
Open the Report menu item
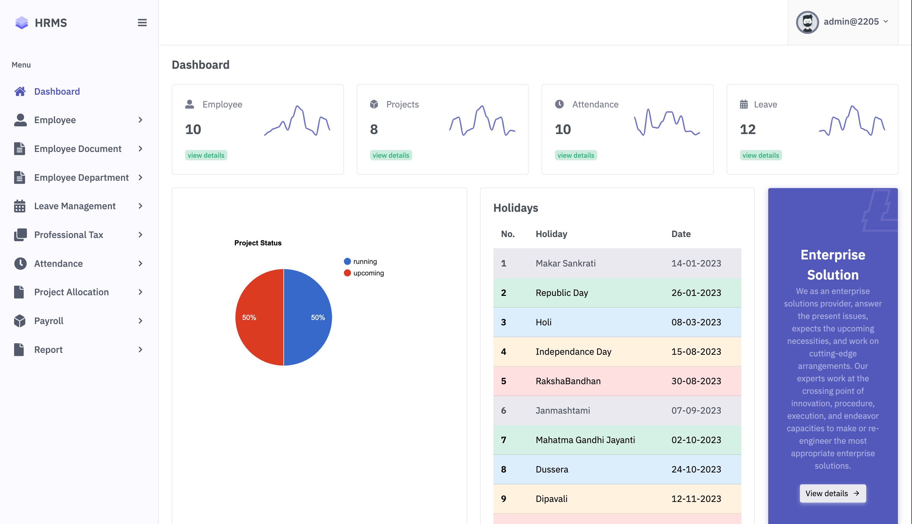point(48,349)
